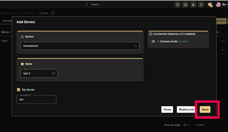Image resolution: width=228 pixels, height=132 pixels.
Task: Open the Qaprod02 breadcrumb
Action: tap(7, 13)
